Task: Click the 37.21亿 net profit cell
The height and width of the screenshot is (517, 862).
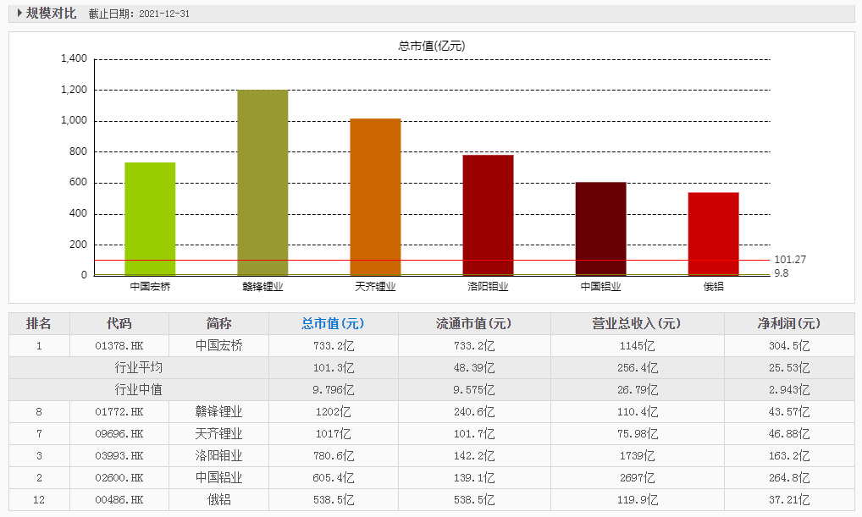Action: tap(789, 499)
